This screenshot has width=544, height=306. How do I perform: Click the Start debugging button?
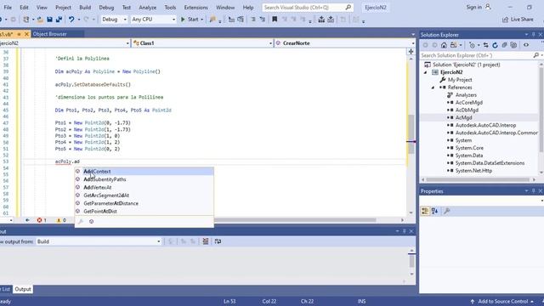(190, 20)
